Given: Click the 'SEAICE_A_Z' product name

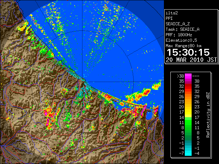Looking at the screenshot, I should point(178,24).
